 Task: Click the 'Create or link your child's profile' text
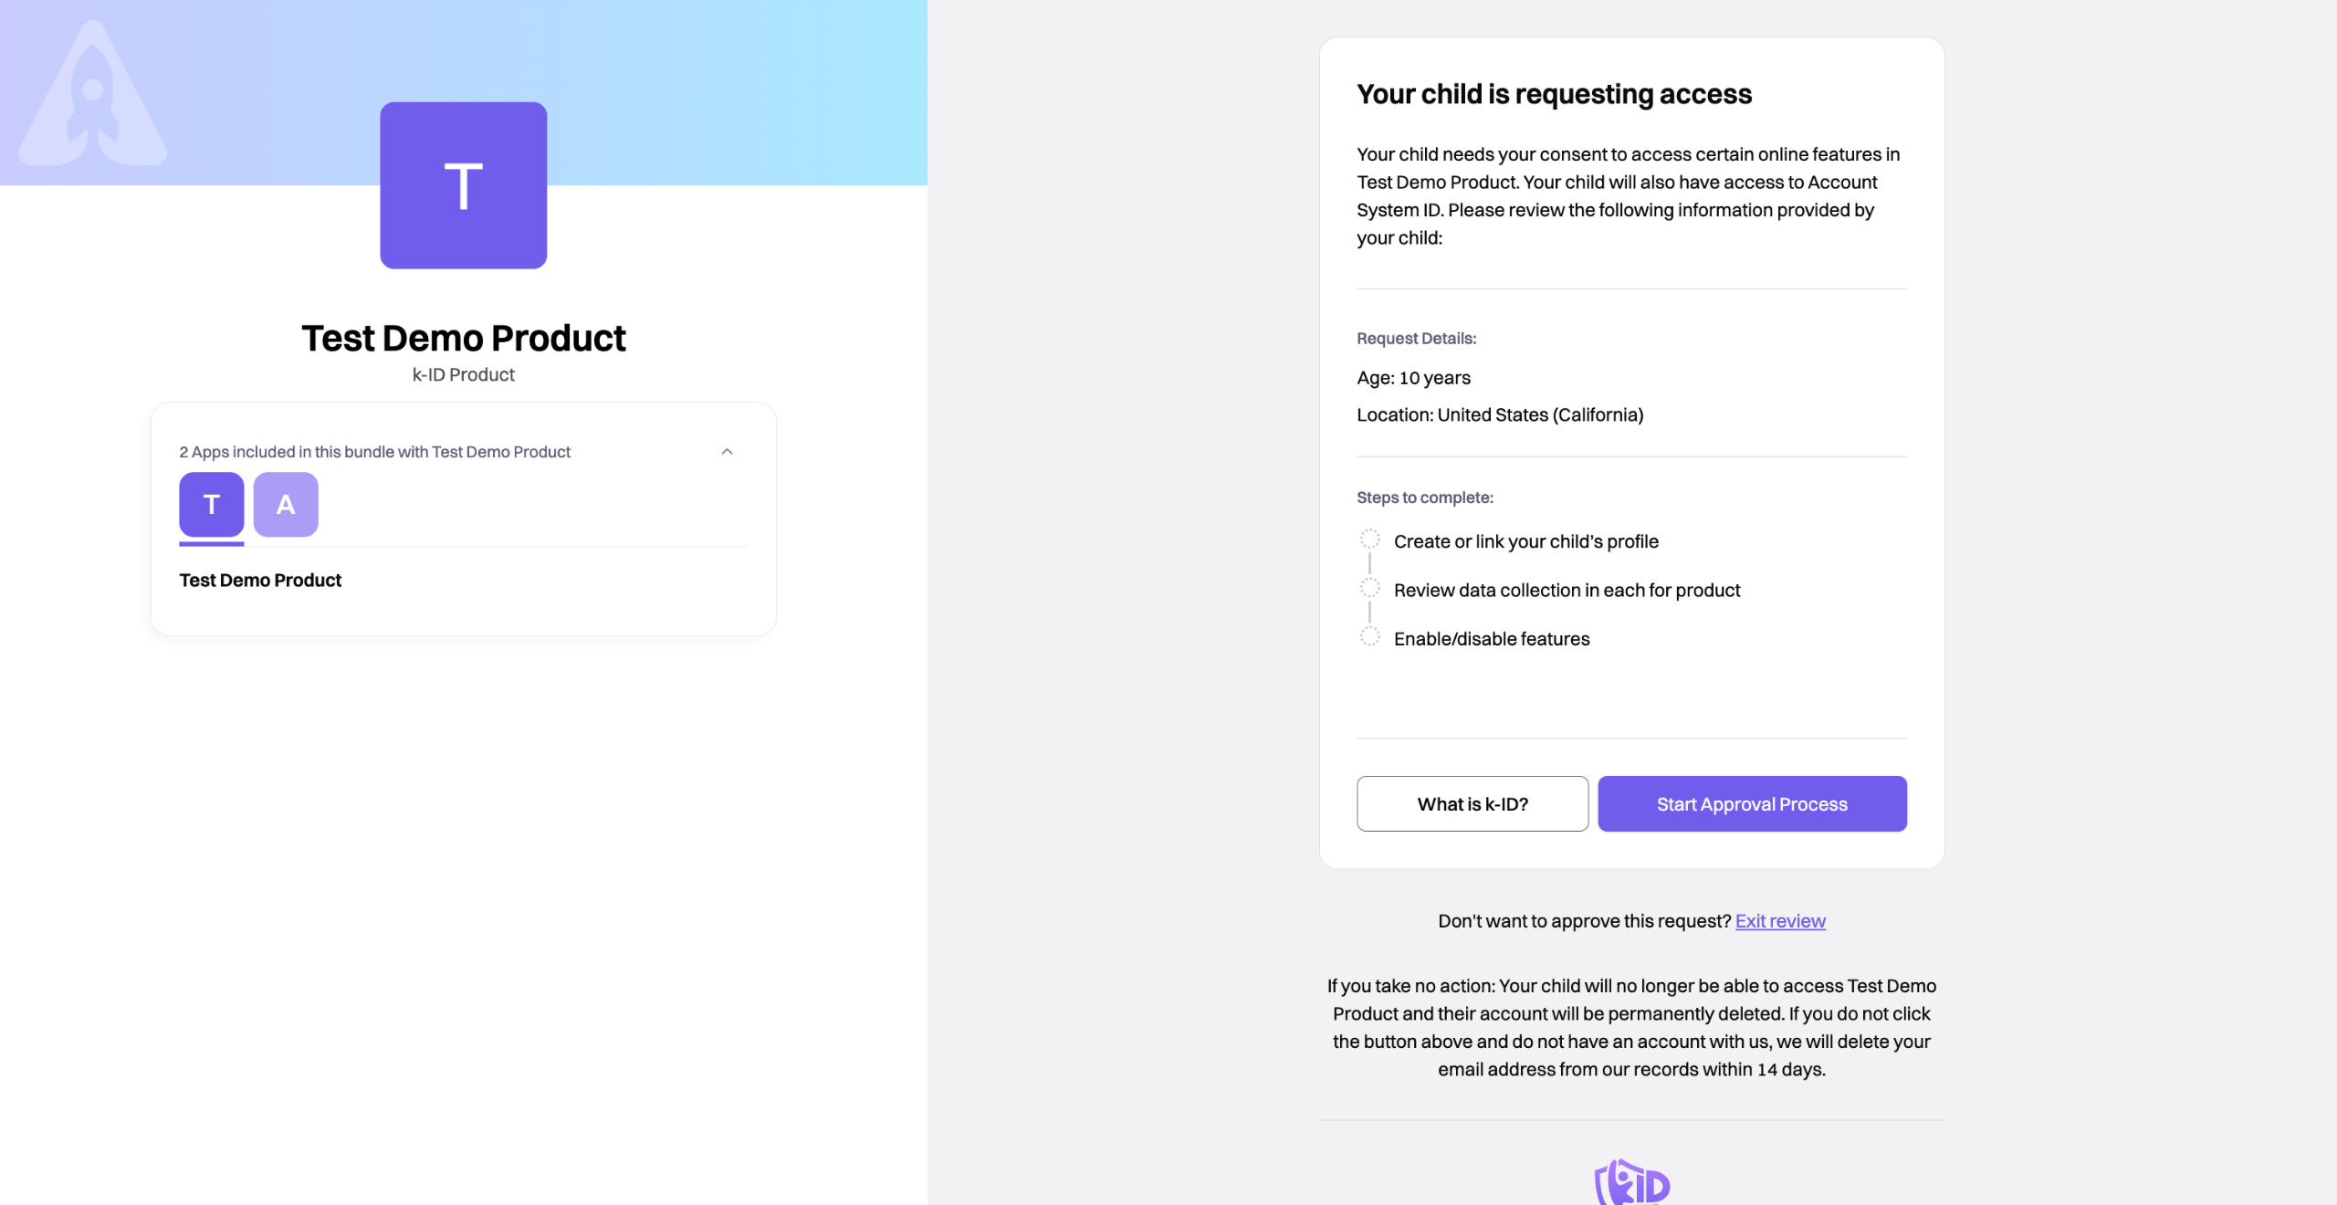[x=1525, y=541]
